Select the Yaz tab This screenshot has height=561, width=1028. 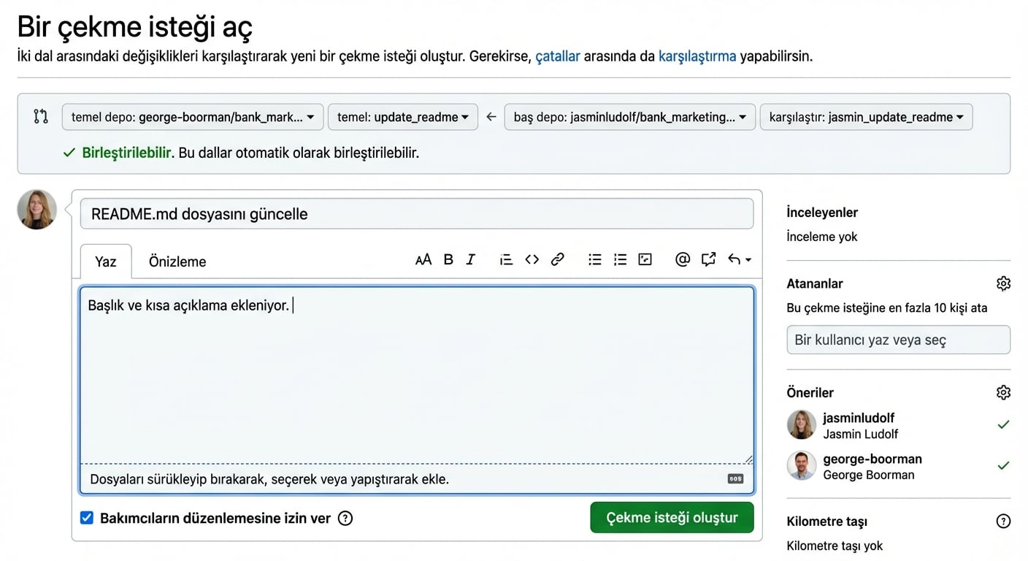[106, 262]
